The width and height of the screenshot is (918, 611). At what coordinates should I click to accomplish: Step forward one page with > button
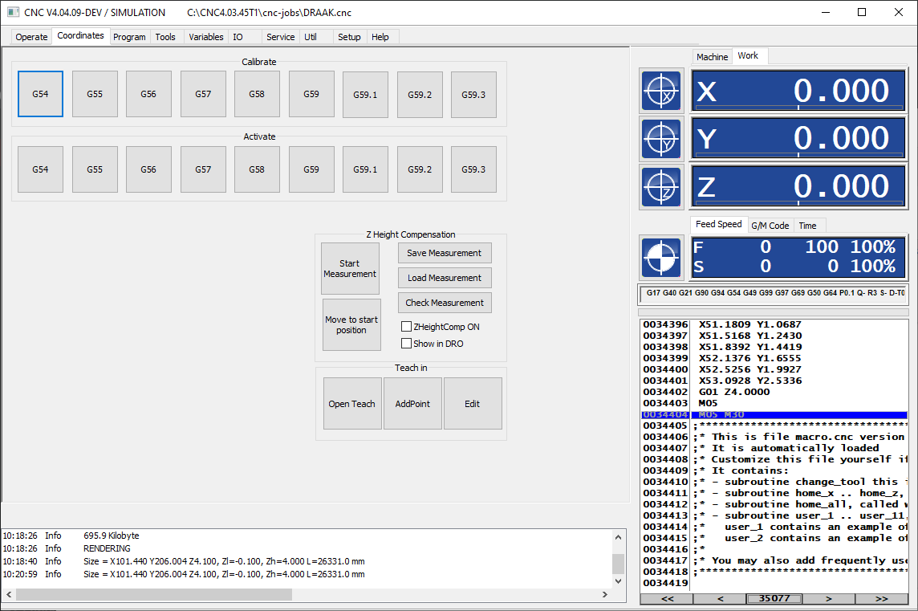pyautogui.click(x=828, y=598)
